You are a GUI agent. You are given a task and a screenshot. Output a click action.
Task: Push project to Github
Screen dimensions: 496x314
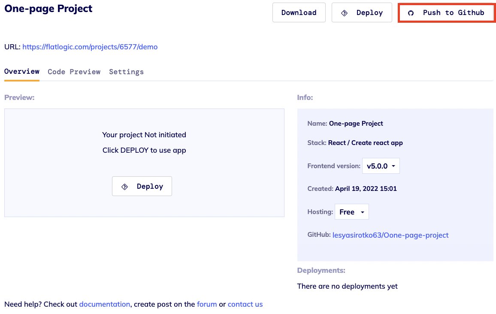coord(447,13)
